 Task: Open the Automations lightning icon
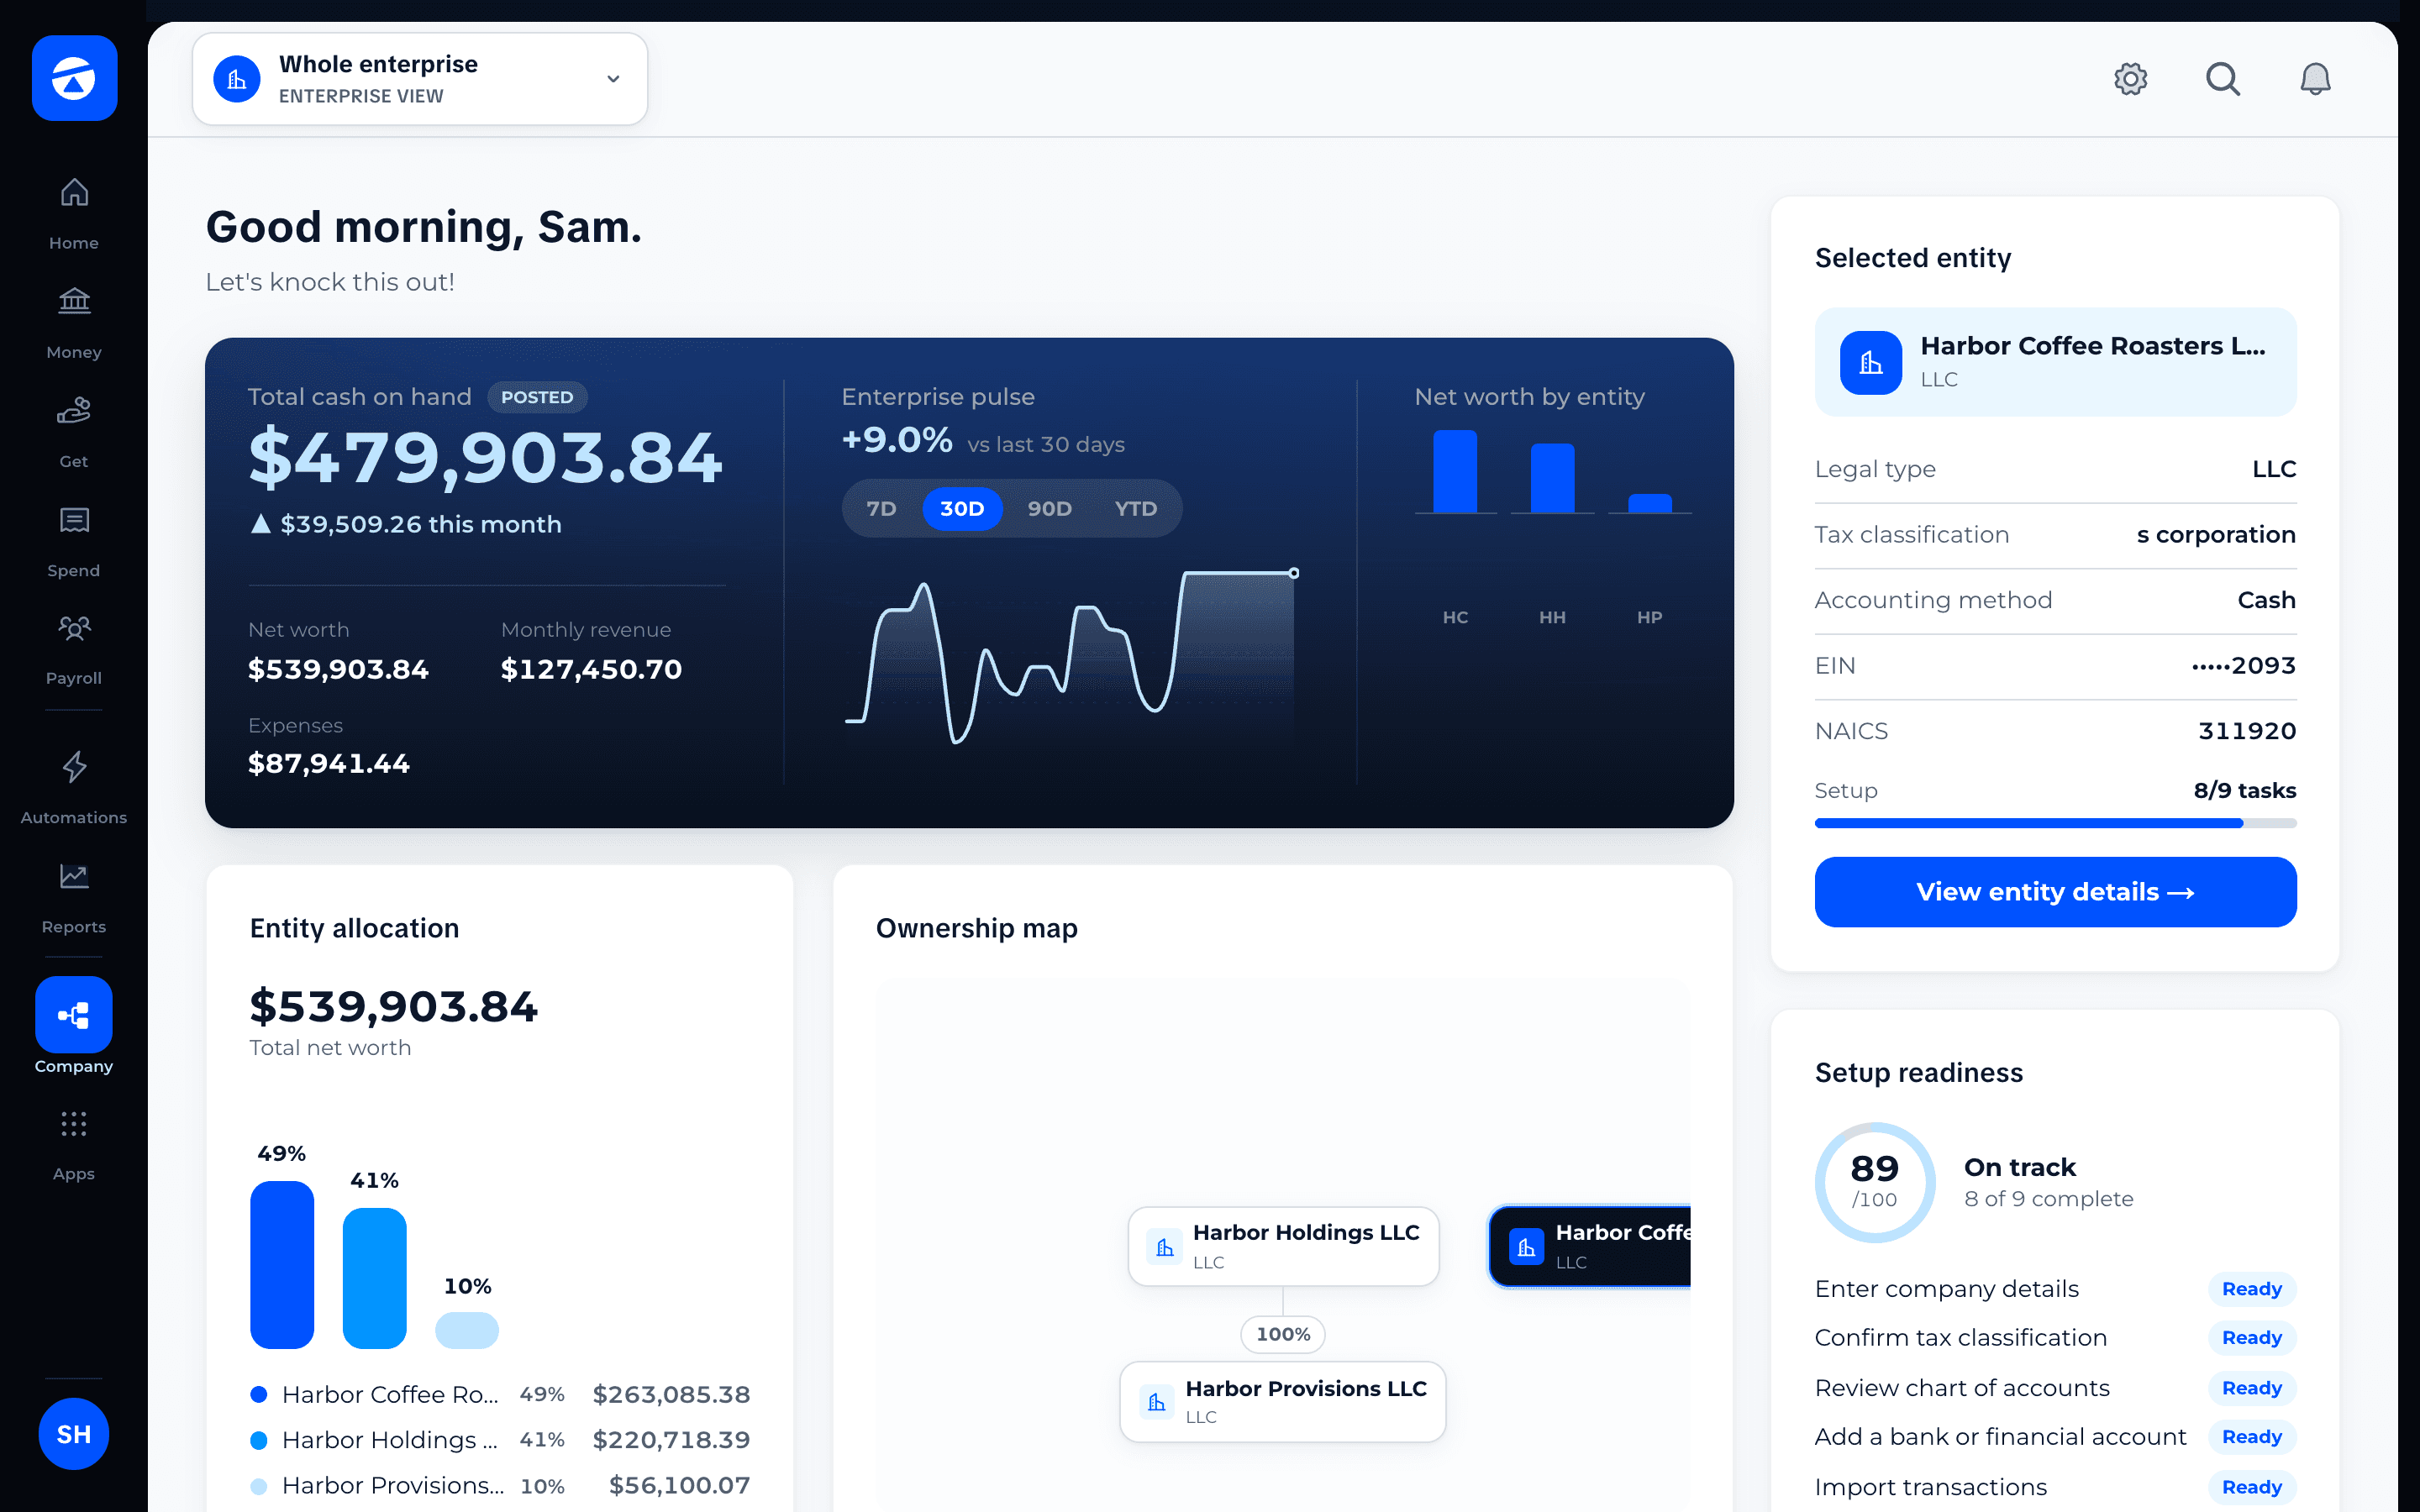(x=74, y=767)
